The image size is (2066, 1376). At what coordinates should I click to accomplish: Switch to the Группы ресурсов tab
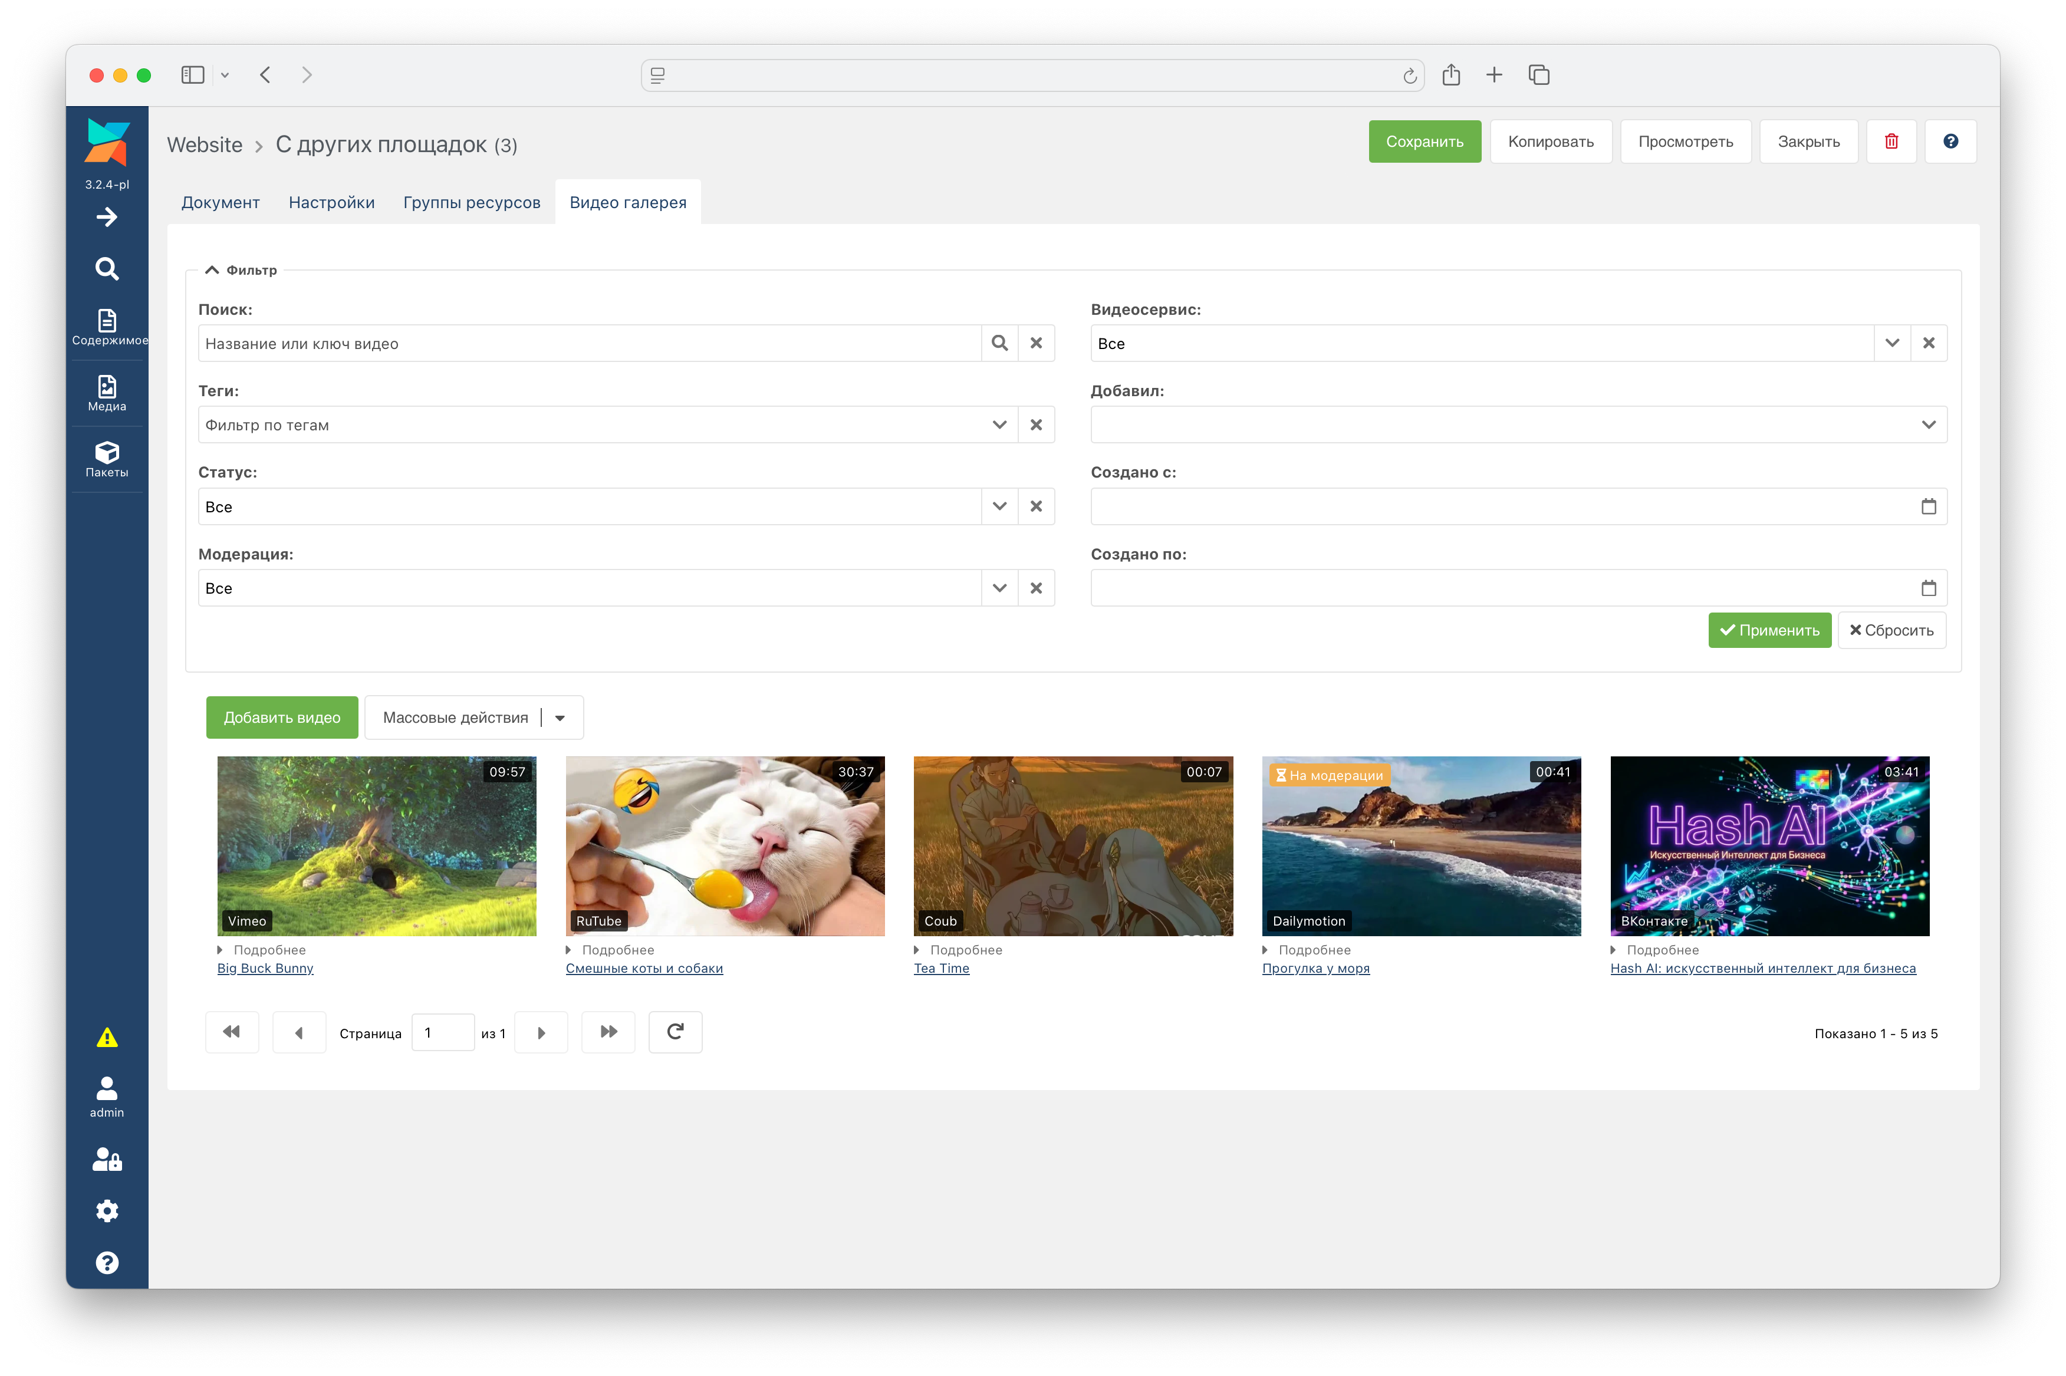pos(471,203)
